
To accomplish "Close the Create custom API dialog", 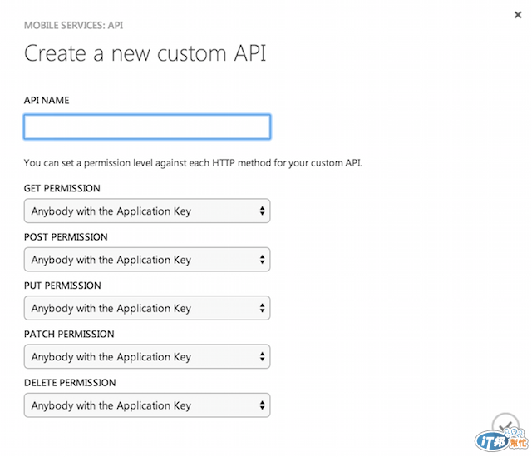I will 519,14.
